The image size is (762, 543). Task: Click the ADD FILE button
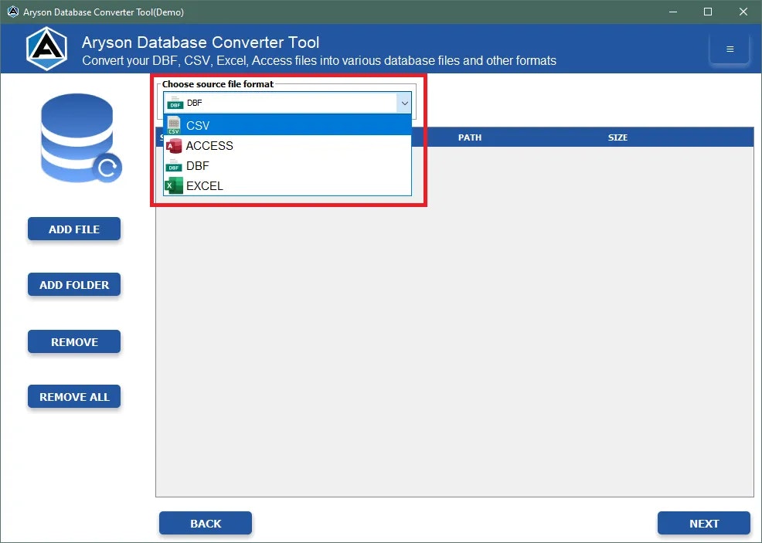[x=74, y=229]
